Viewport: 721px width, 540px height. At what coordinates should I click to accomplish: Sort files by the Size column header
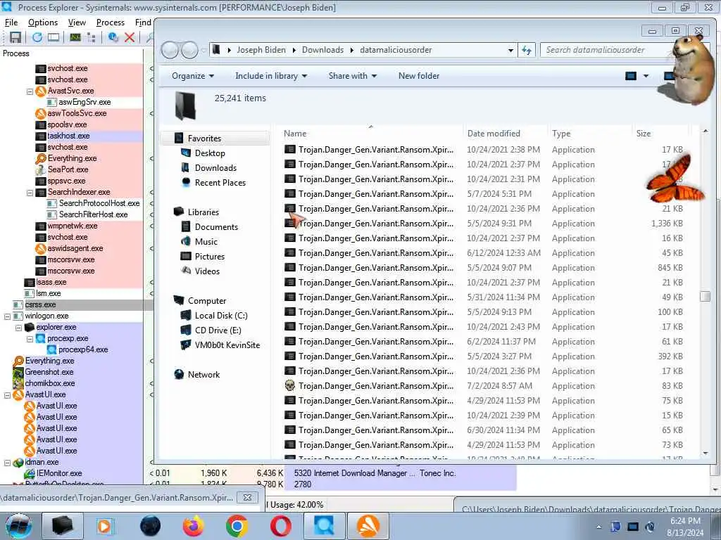(x=660, y=134)
